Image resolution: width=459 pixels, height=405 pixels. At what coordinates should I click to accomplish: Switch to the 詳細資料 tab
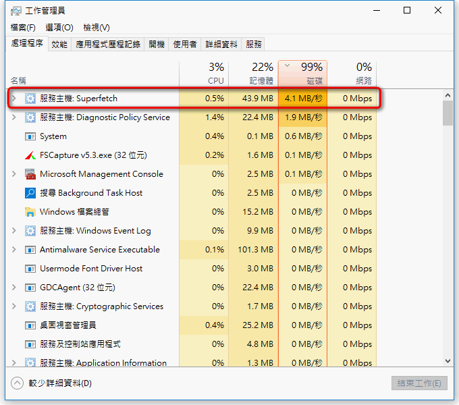(x=221, y=45)
